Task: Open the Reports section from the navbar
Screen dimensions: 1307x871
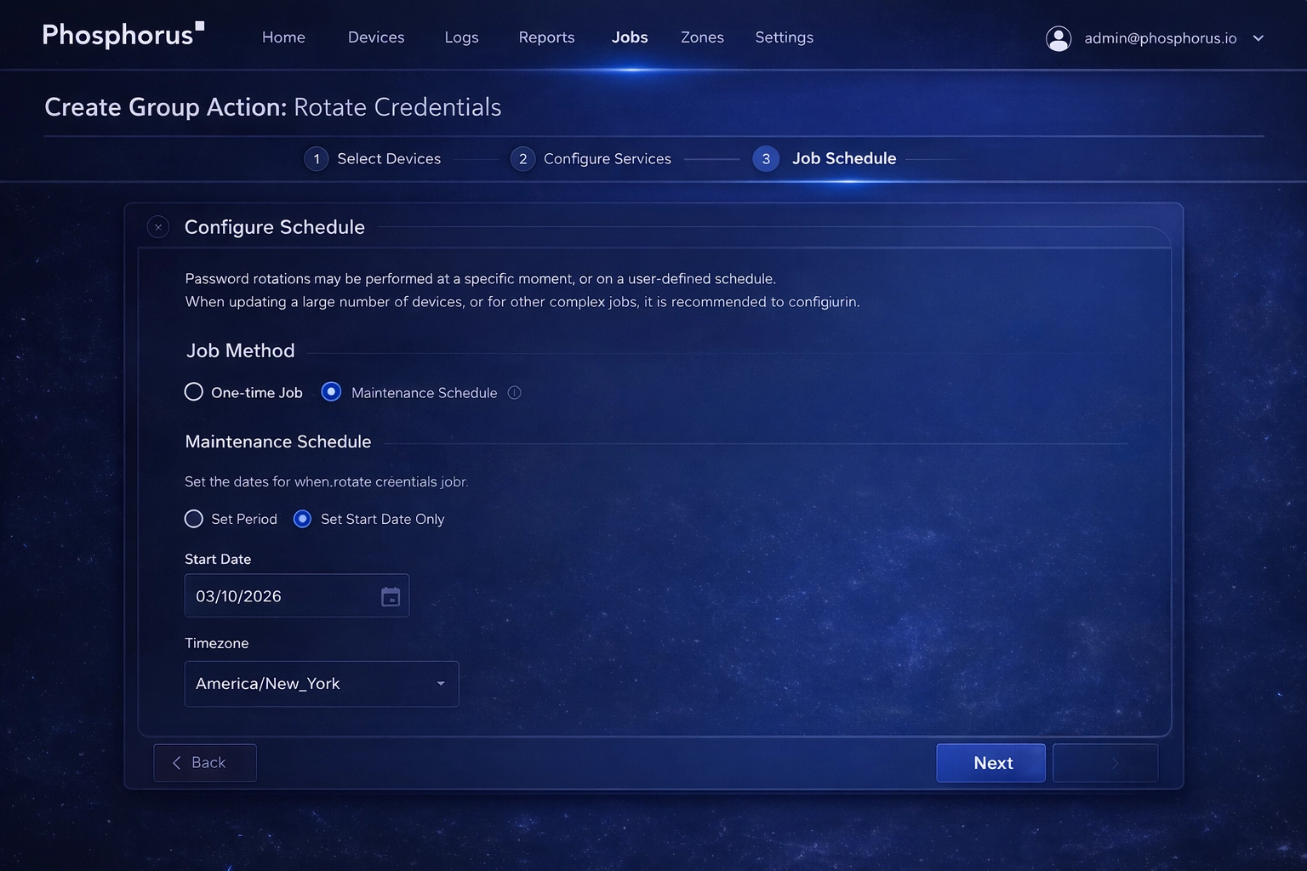Action: click(546, 37)
